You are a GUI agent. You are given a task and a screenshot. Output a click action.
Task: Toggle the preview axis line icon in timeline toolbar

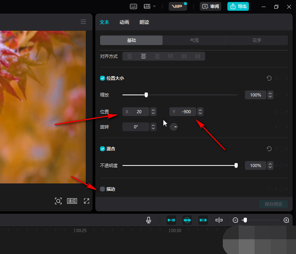[x=219, y=220]
